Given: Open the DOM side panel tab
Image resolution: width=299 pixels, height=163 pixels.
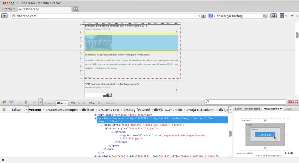Looking at the screenshot, I should coord(288,109).
